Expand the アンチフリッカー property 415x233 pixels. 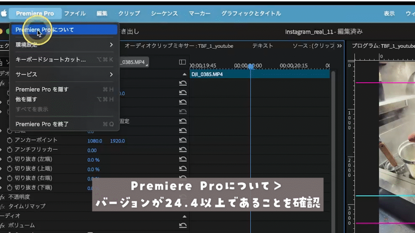[x=1, y=150]
